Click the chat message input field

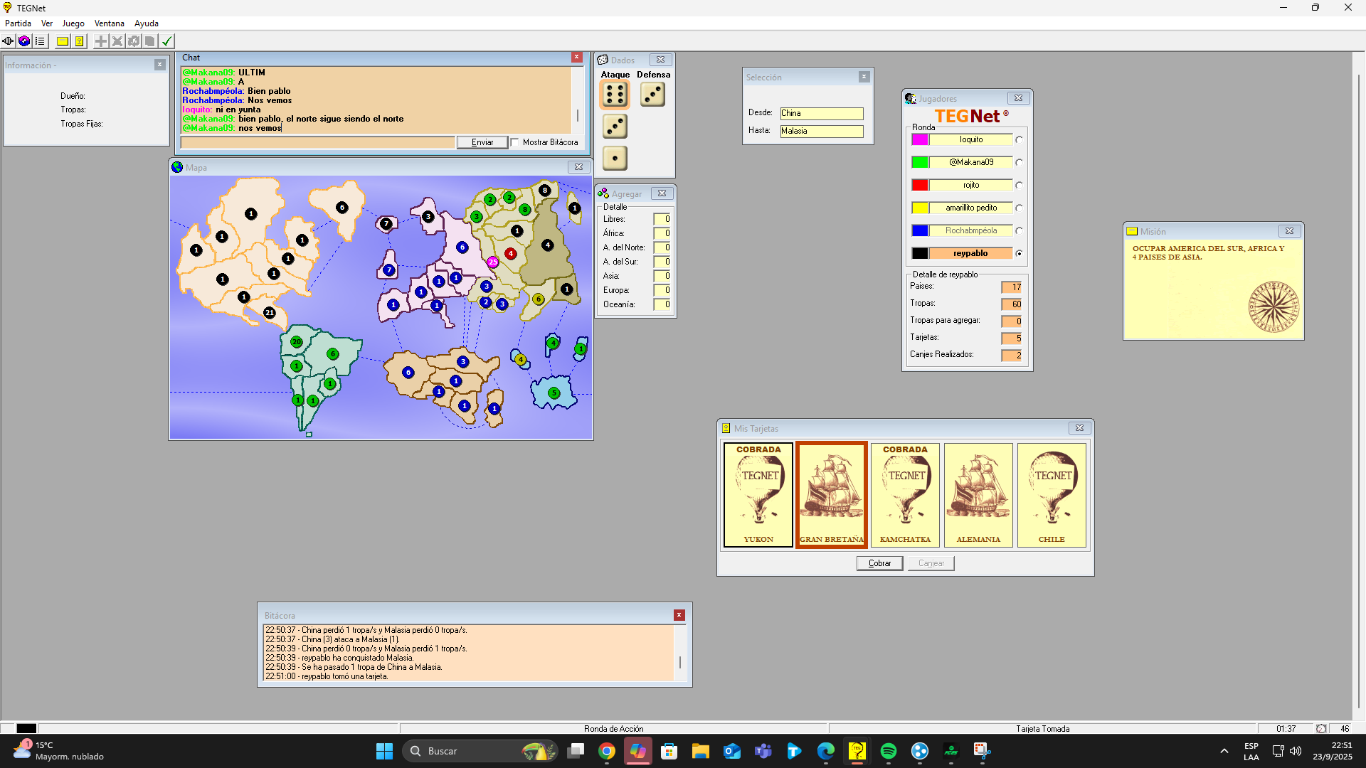(x=317, y=143)
